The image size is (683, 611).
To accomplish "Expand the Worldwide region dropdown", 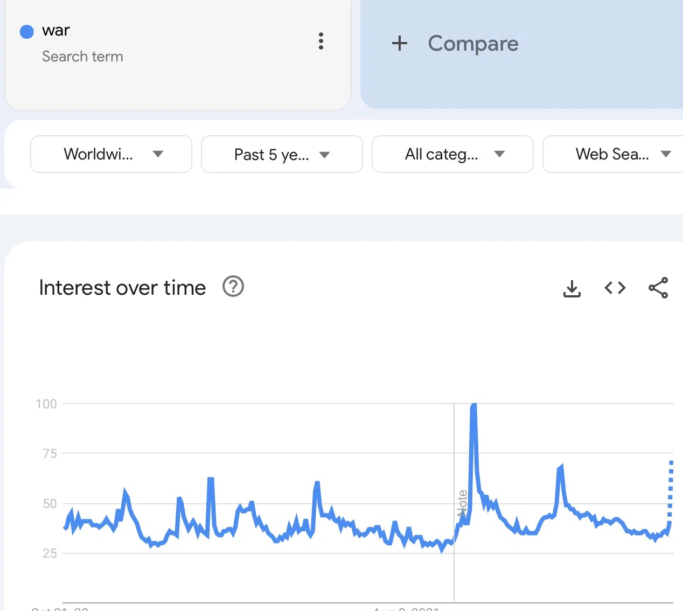I will point(111,154).
